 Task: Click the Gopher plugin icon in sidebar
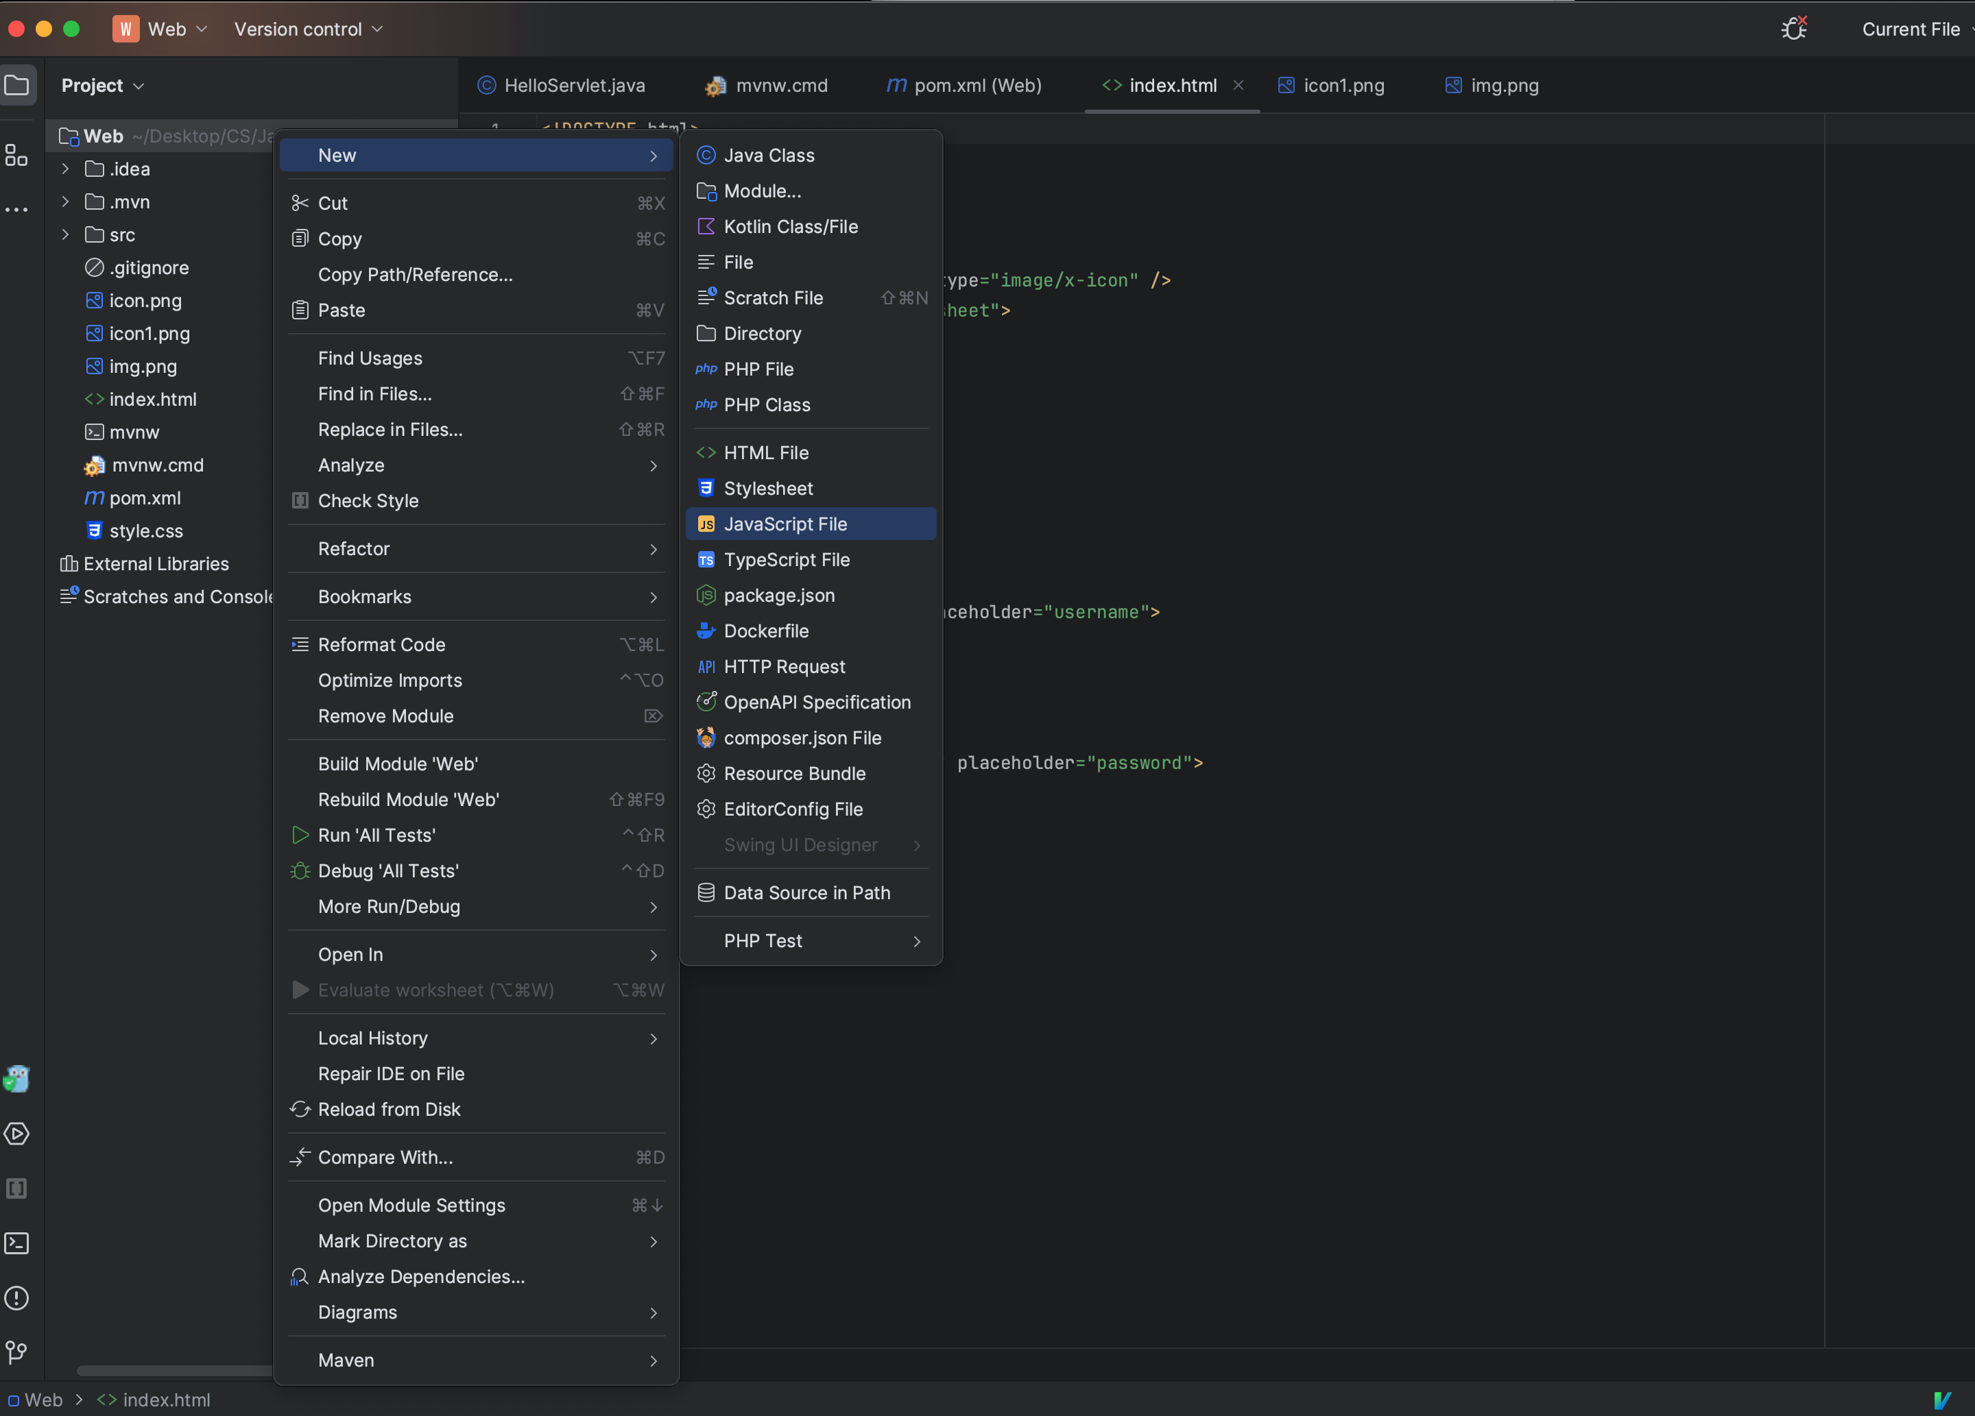tap(17, 1078)
